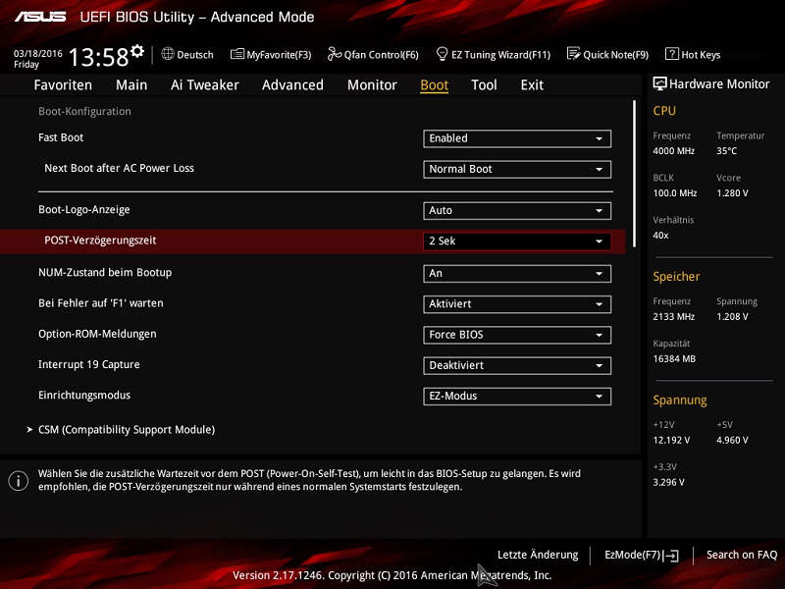Click the EZ Tuning Wizard bulb icon

[443, 54]
